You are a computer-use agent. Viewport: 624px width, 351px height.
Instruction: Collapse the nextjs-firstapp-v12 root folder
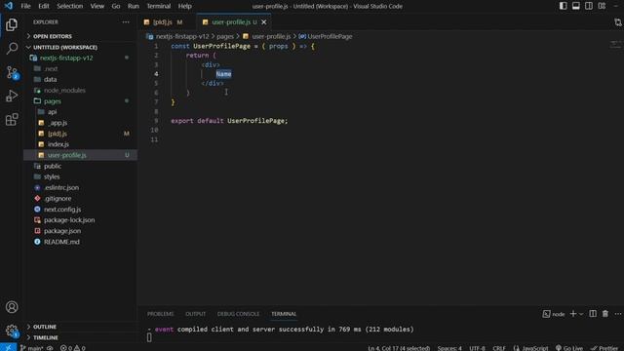[x=81, y=58]
